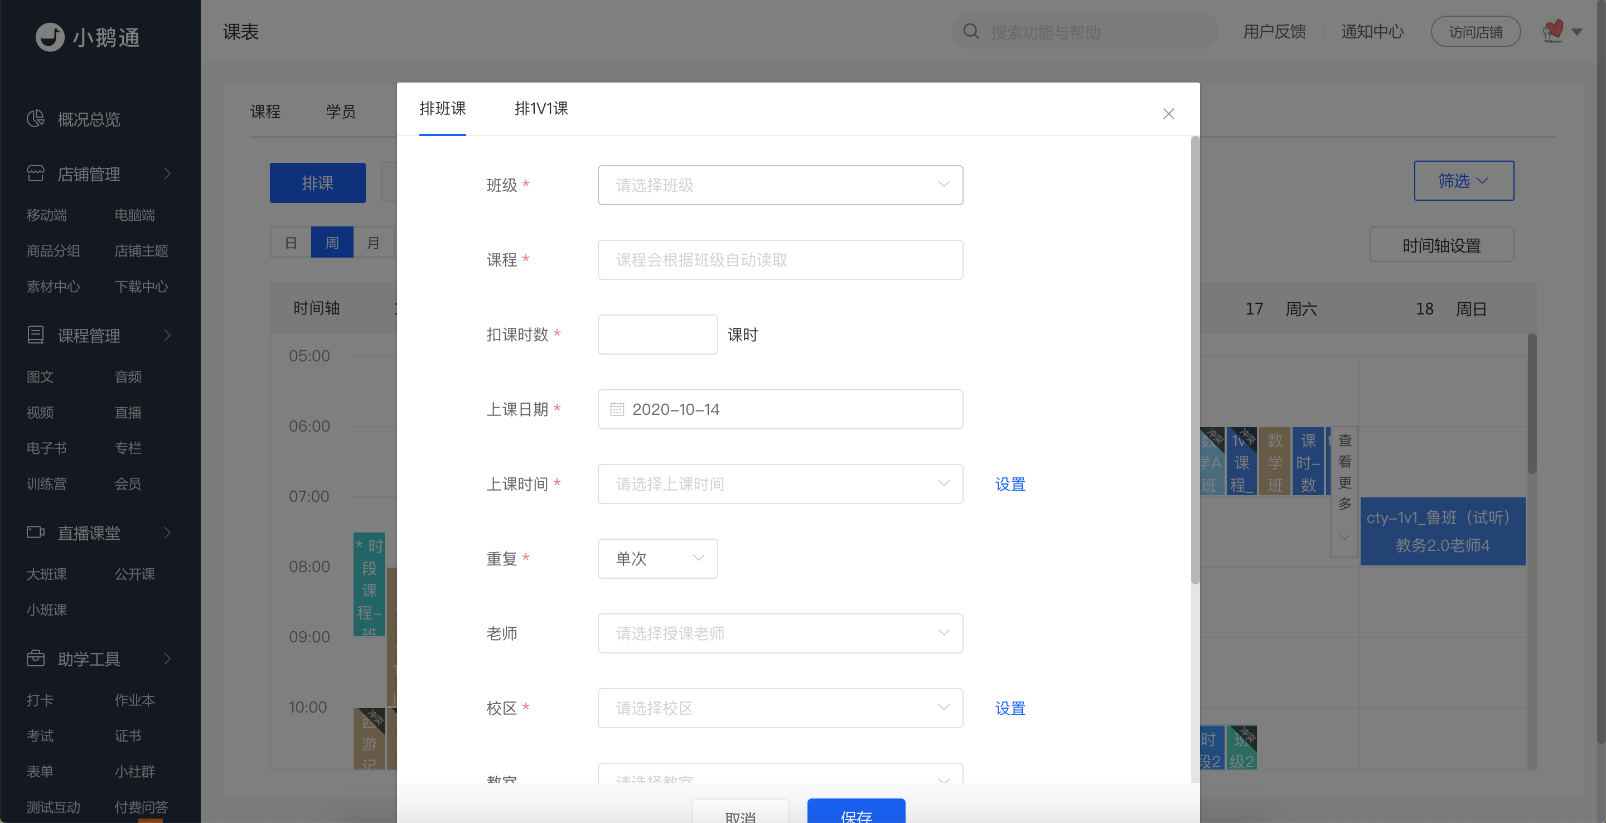Open 移动端 in sidebar
This screenshot has height=823, width=1606.
(47, 215)
